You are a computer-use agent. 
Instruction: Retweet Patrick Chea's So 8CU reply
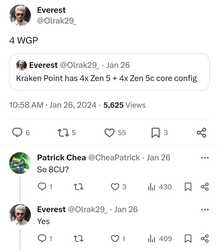77,187
